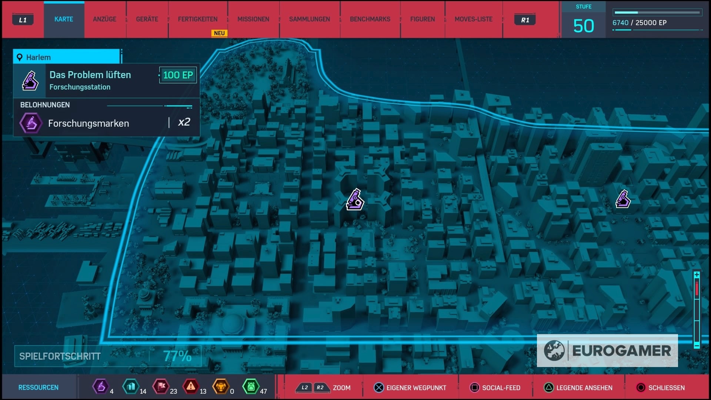This screenshot has height=400, width=711.
Task: Click the vertical map zoom slider
Action: point(697,310)
